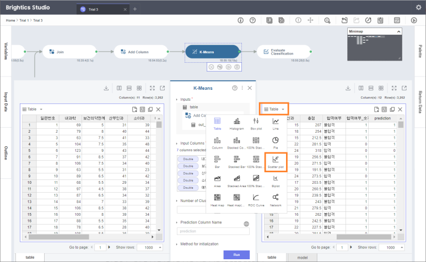Viewport: 426px width, 262px height.
Task: Choose the Stacked Bar chart type
Action: tap(236, 162)
